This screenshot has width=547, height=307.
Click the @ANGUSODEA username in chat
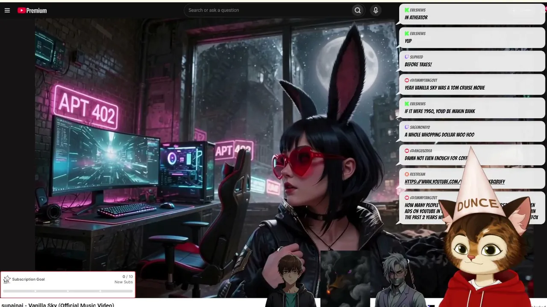click(421, 151)
